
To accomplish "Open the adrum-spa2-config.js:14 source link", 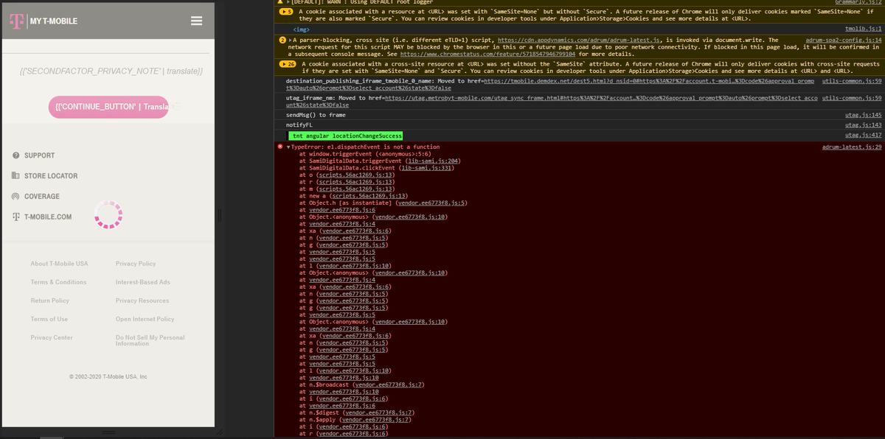I will tap(844, 40).
